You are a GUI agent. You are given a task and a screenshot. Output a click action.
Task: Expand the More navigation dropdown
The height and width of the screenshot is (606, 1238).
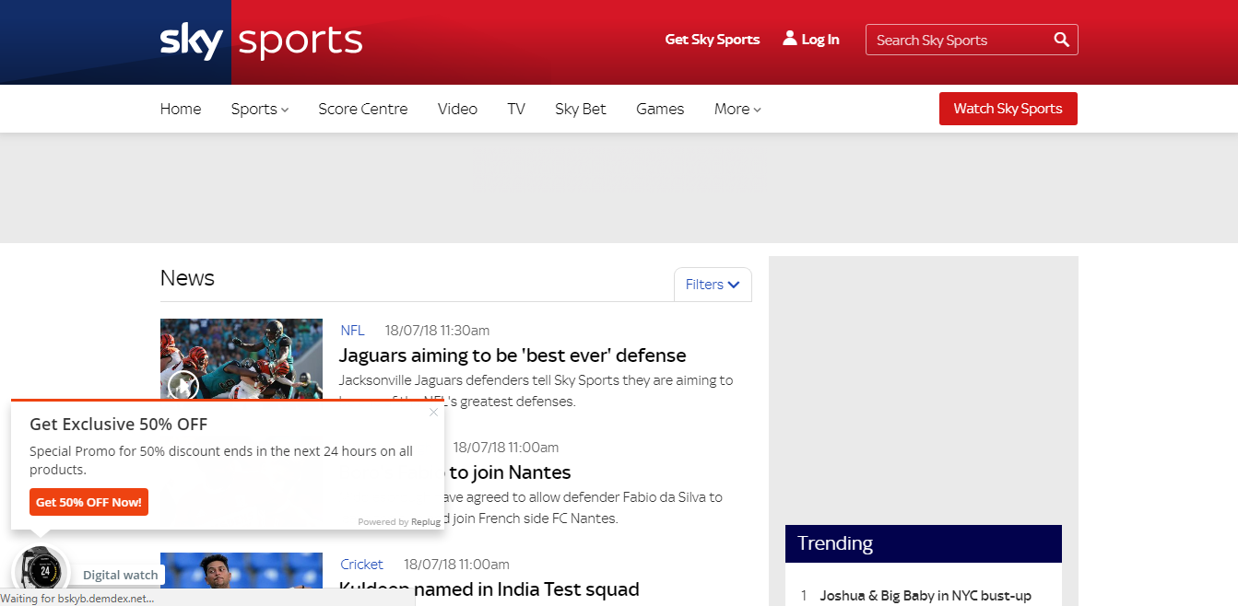737,109
